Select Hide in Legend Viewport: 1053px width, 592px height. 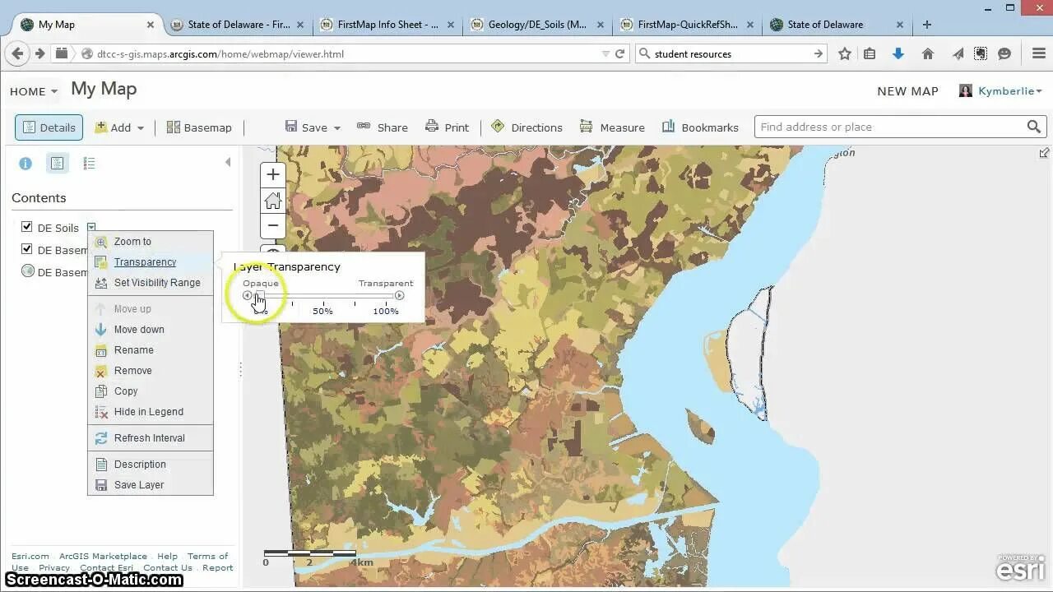click(x=150, y=412)
